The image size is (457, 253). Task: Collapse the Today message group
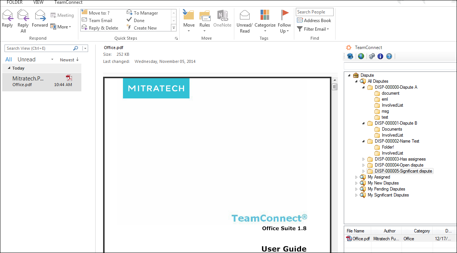tap(9, 68)
